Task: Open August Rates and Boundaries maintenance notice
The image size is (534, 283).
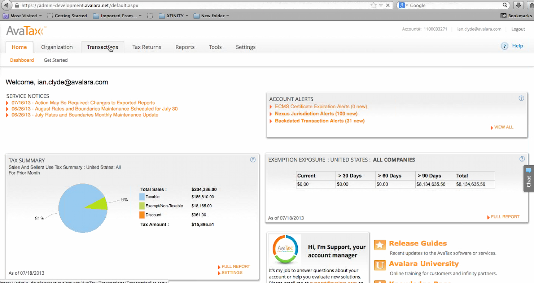Action: click(x=95, y=109)
